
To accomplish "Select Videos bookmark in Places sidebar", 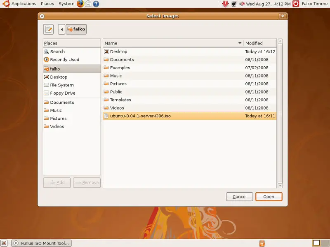I will 72,126.
